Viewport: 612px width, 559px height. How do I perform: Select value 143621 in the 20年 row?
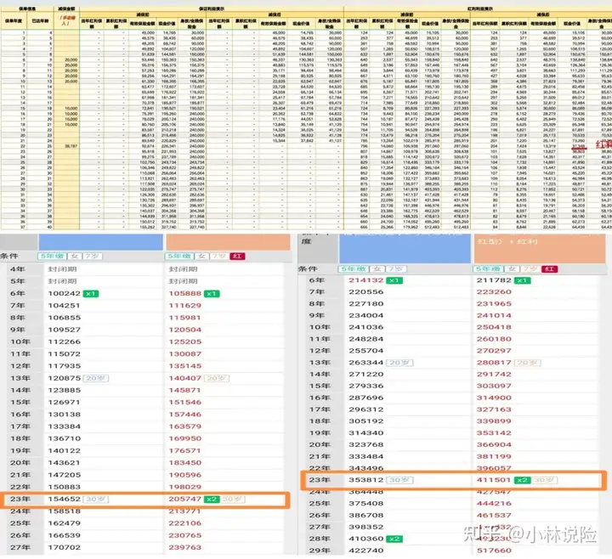(64, 463)
